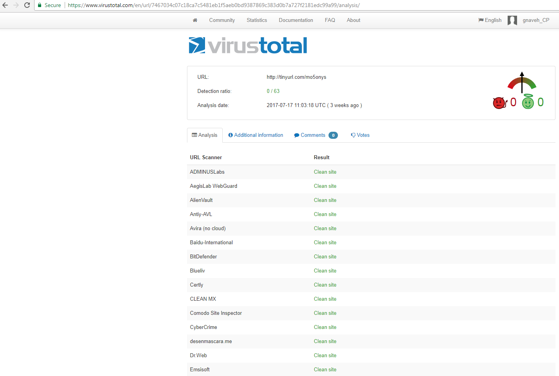Screen dimensions: 559x376
Task: Click the flag icon beside English
Action: point(481,20)
